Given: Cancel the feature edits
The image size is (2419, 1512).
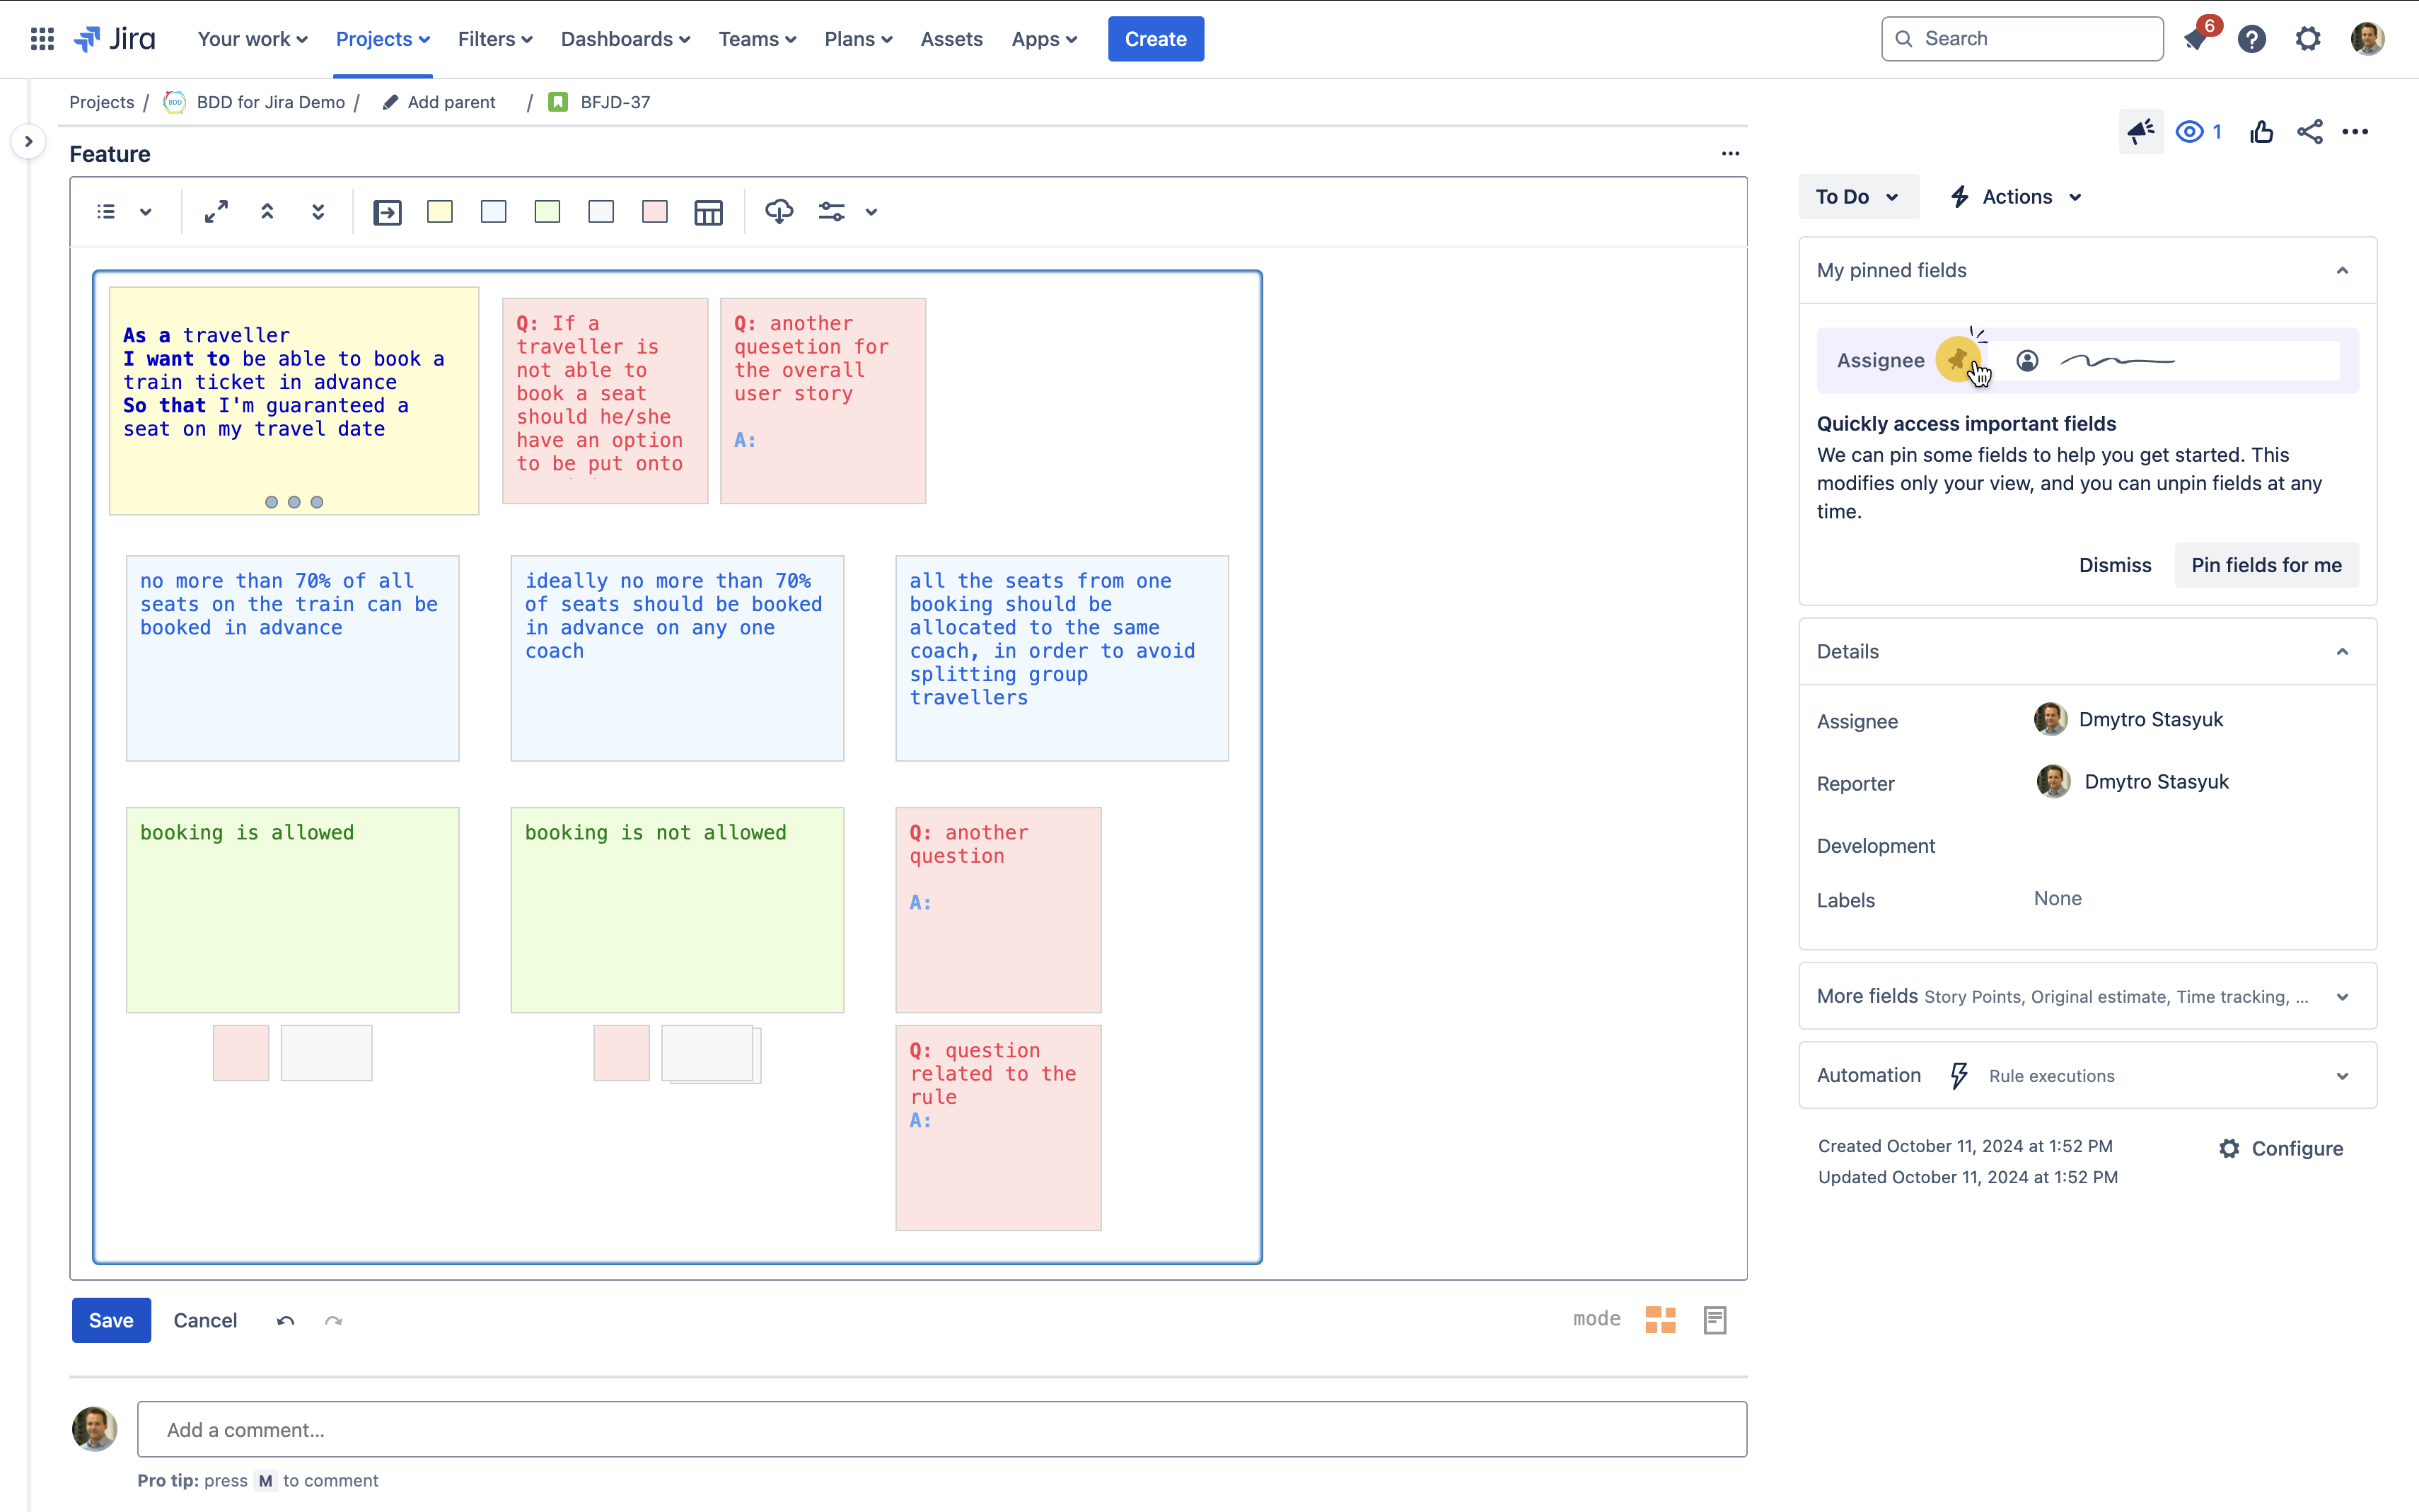Looking at the screenshot, I should pos(205,1320).
